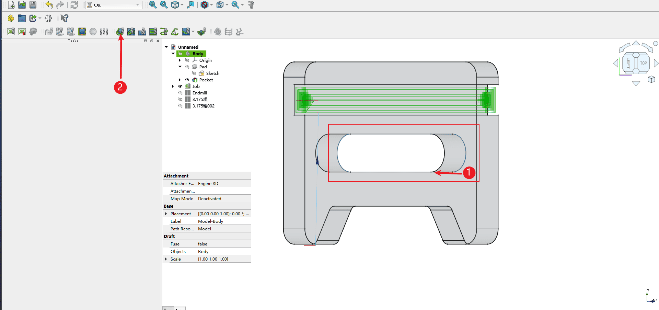Click the Create Job icon
Viewport: 659px width, 310px height.
click(x=11, y=32)
